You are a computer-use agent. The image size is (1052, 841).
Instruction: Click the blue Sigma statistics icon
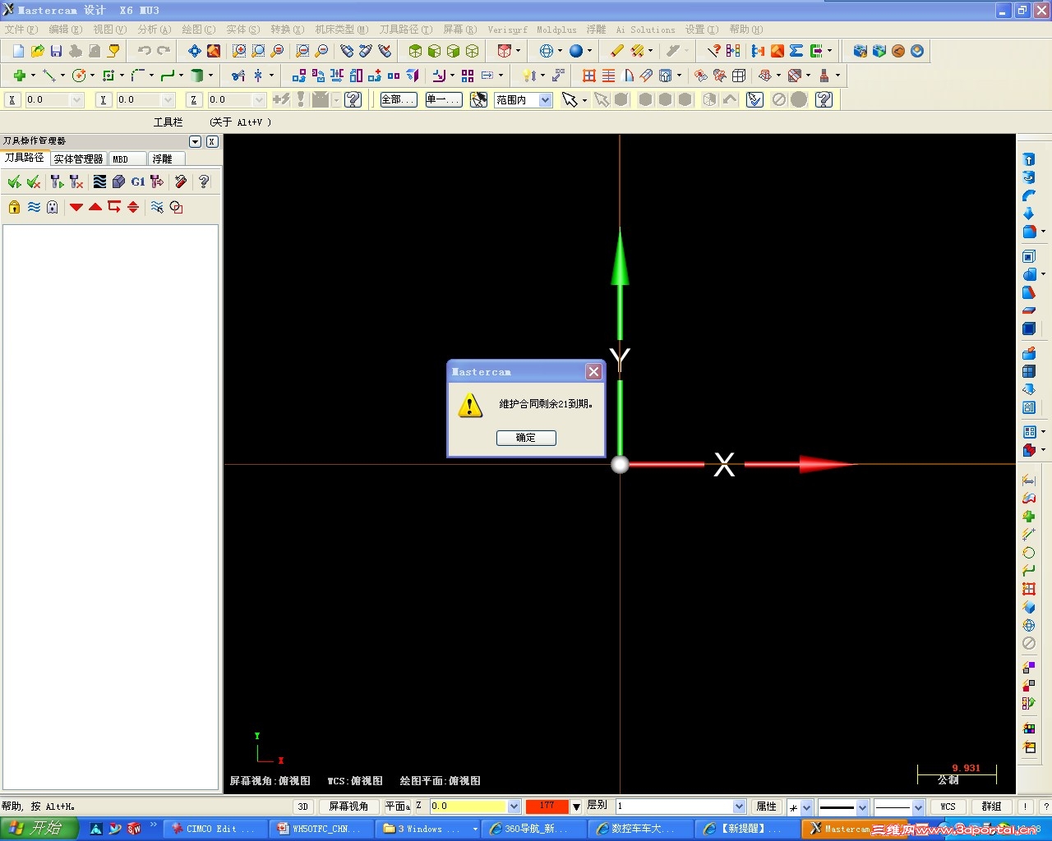tap(796, 51)
